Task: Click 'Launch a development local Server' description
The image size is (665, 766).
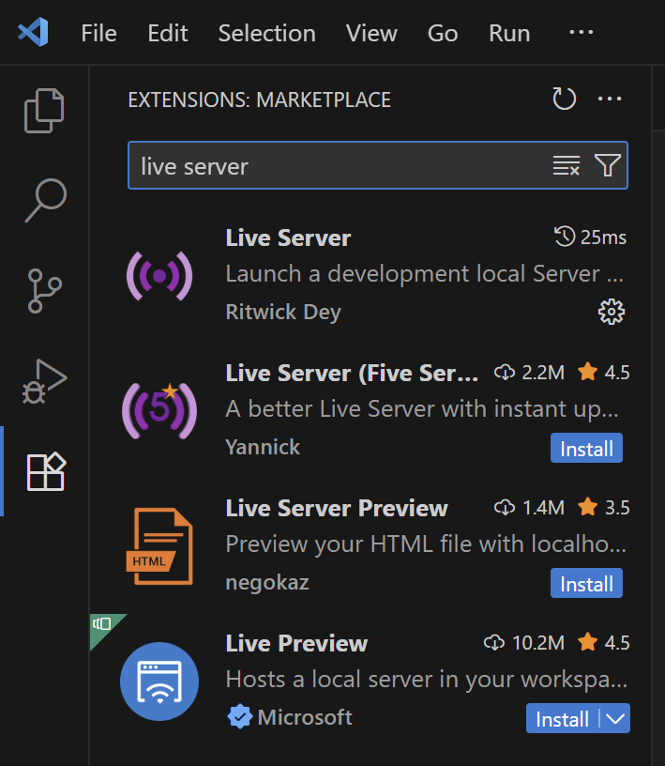Action: click(x=425, y=274)
